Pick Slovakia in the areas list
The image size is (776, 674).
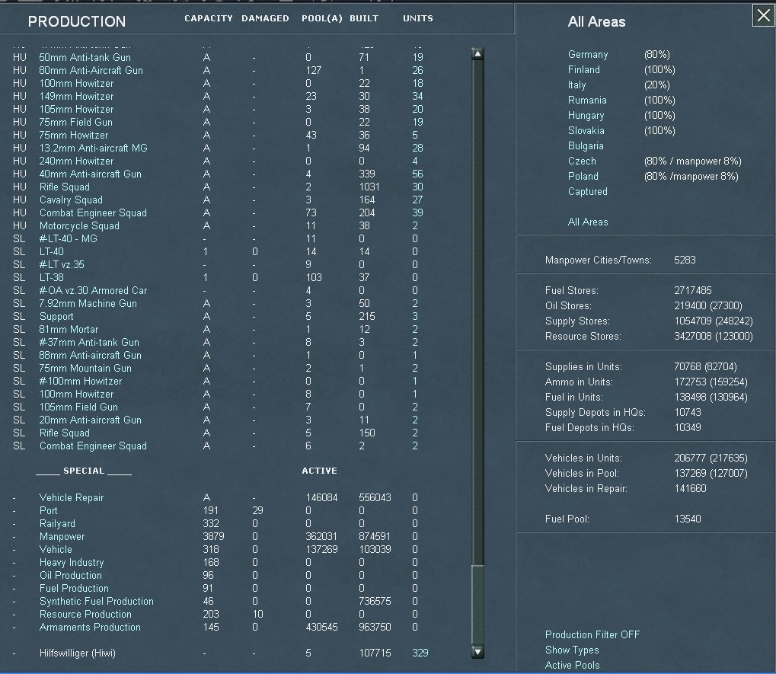[586, 130]
